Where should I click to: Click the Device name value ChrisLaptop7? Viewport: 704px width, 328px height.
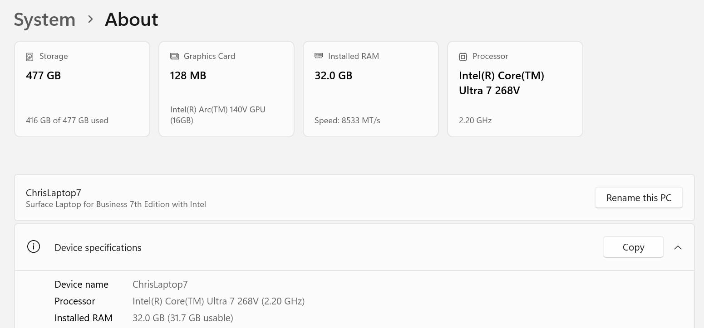click(160, 285)
